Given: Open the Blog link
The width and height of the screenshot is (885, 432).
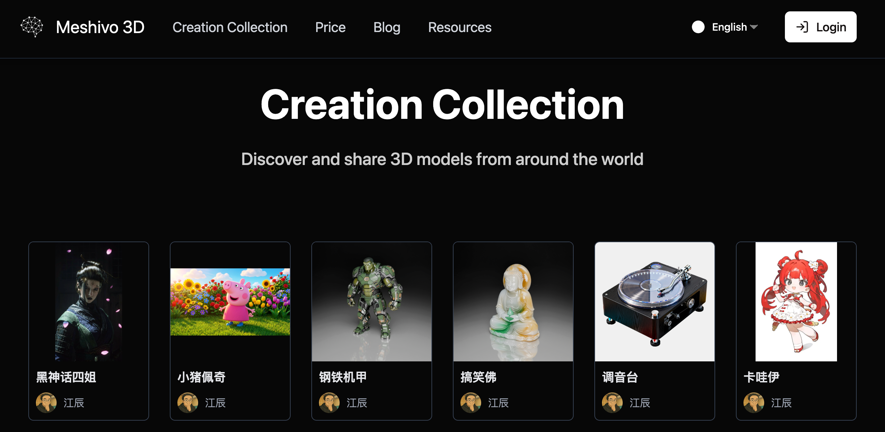Looking at the screenshot, I should [387, 27].
